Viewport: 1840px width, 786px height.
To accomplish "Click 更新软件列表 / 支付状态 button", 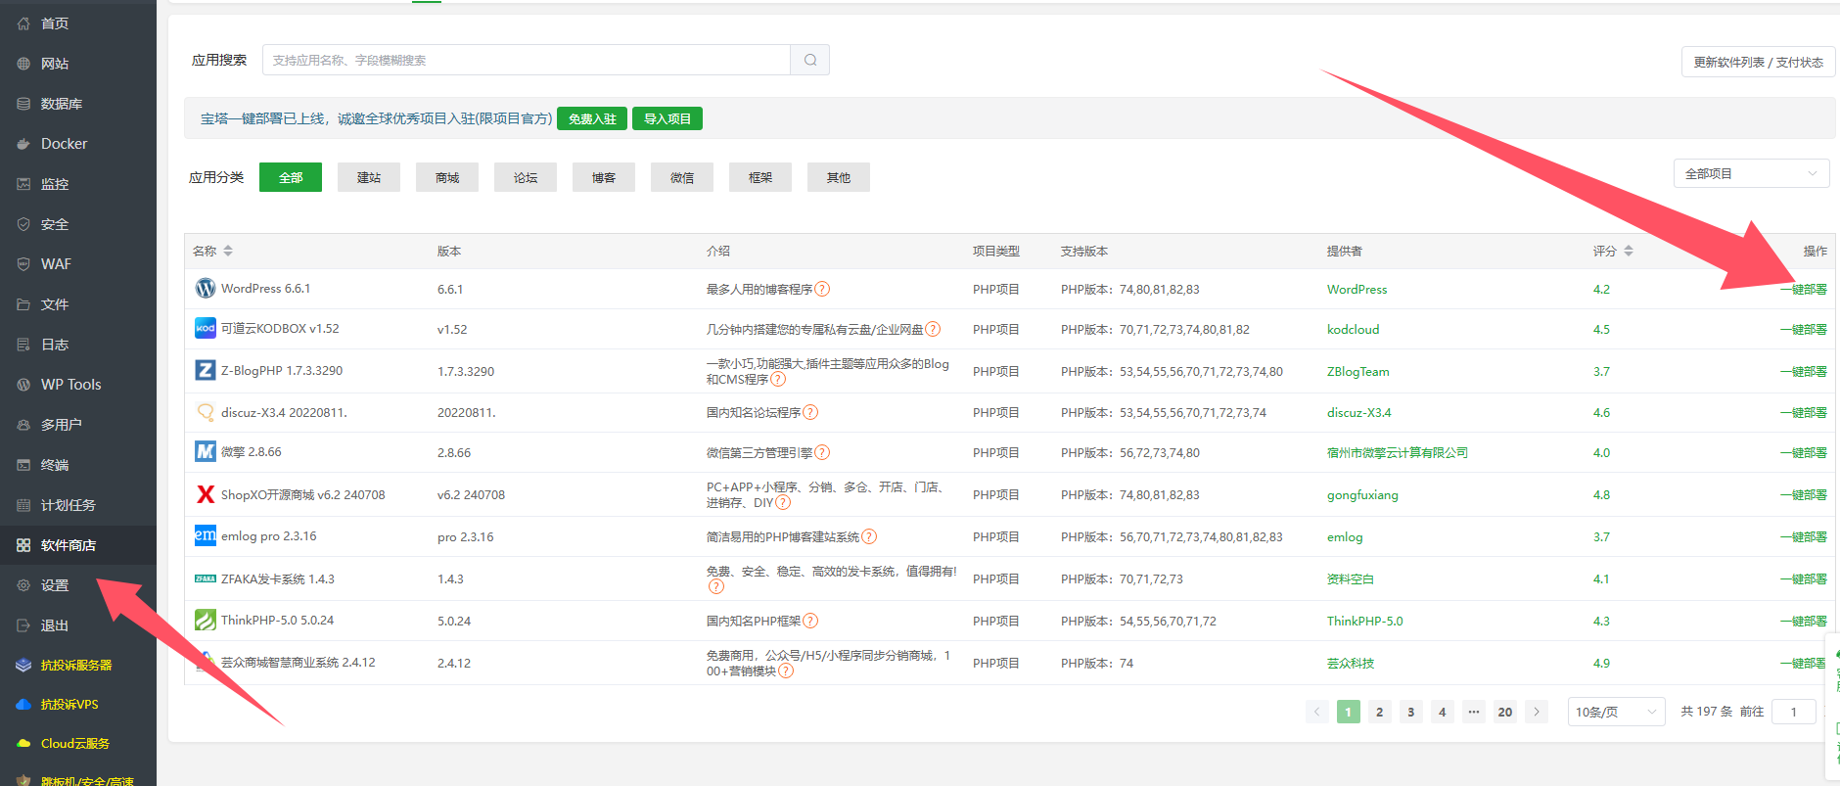I will (1758, 62).
